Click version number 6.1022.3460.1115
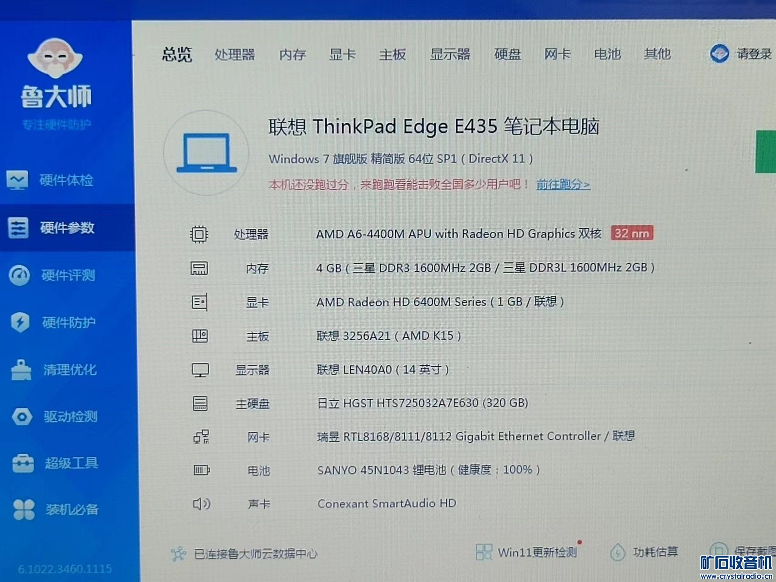The height and width of the screenshot is (582, 776). coord(65,569)
